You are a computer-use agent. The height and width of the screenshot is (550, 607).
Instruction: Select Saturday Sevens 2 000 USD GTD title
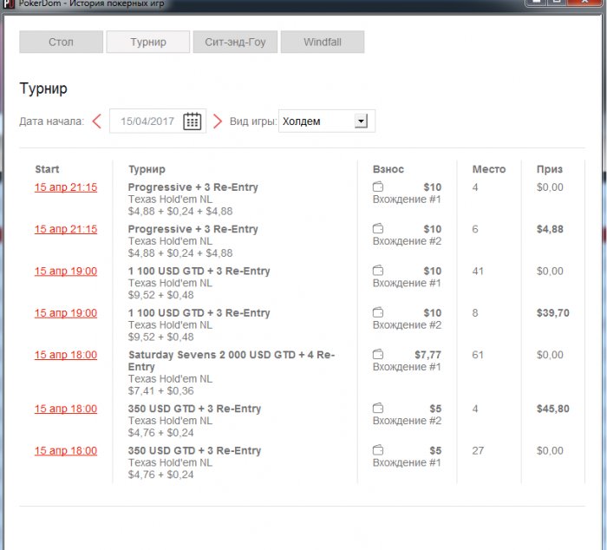tap(232, 361)
